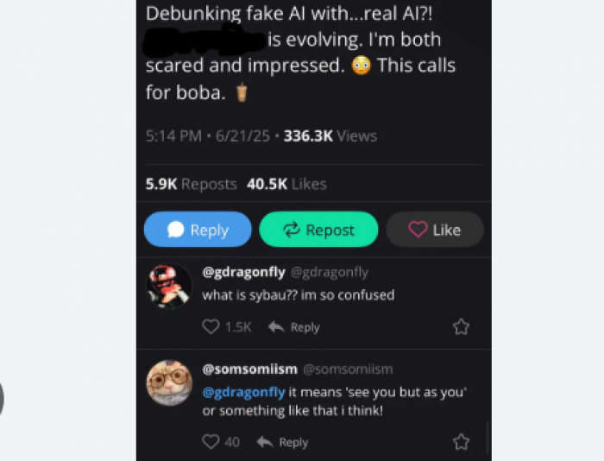Open somsomiism's cat avatar
The width and height of the screenshot is (604, 461).
169,382
